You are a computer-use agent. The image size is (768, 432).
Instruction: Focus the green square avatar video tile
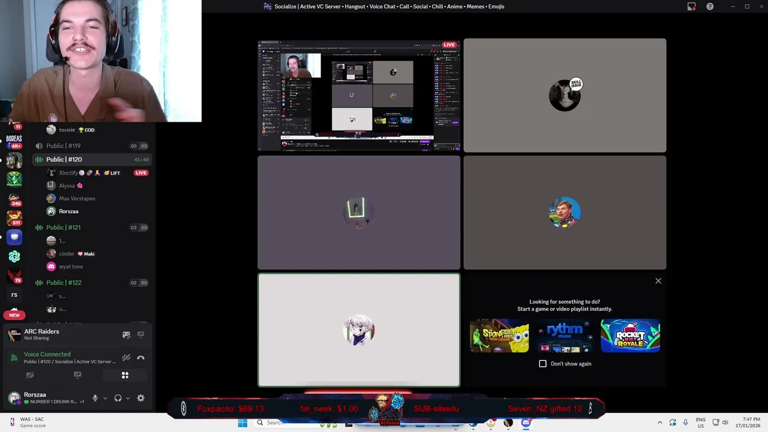pos(359,212)
